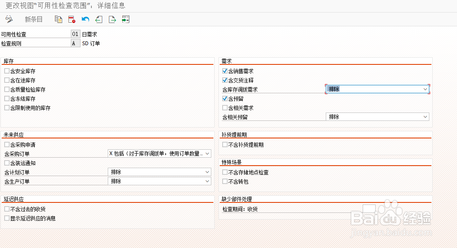Go to the previous entry icon
The width and height of the screenshot is (457, 248).
point(99,20)
